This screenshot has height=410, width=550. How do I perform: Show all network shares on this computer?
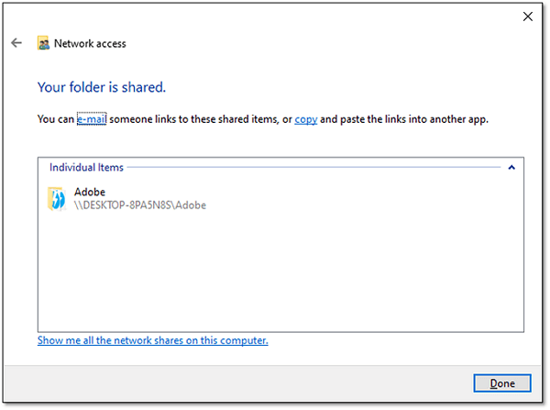pyautogui.click(x=152, y=340)
